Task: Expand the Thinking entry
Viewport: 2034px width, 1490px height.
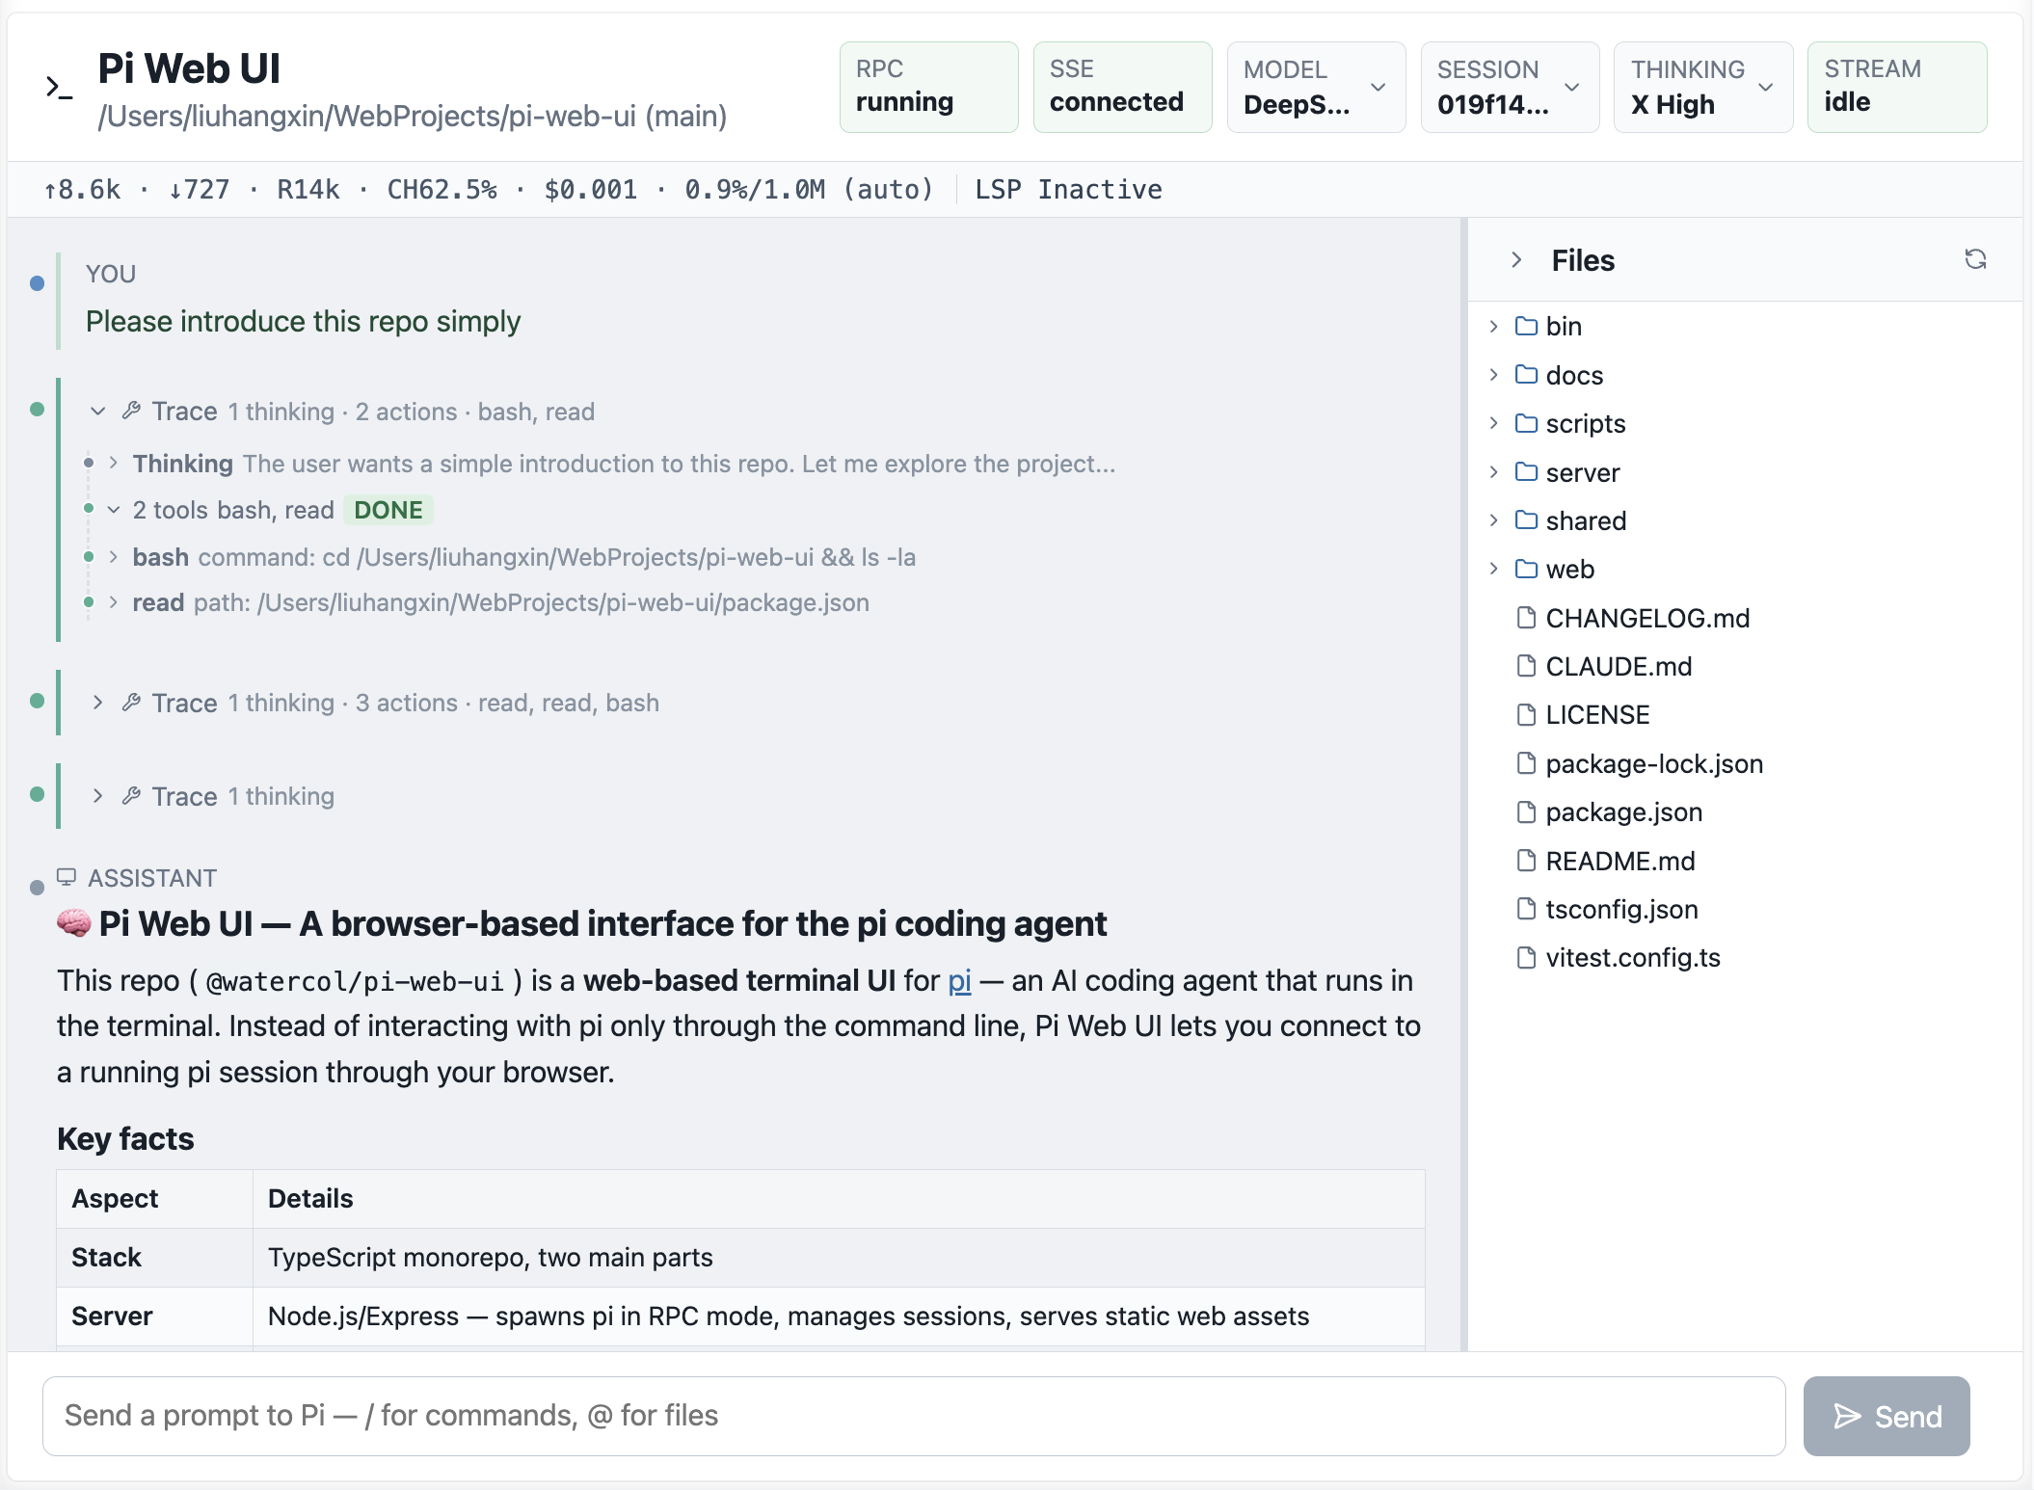Action: coord(114,464)
